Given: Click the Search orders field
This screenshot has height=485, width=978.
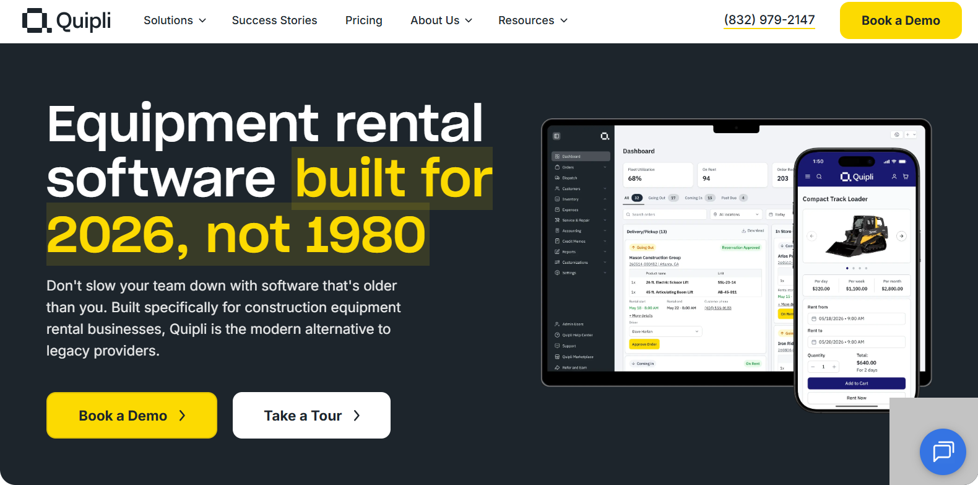Looking at the screenshot, I should coord(665,214).
